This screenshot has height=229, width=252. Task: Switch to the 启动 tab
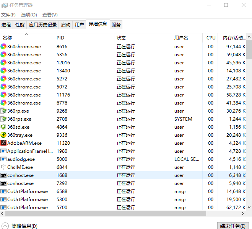(65, 25)
